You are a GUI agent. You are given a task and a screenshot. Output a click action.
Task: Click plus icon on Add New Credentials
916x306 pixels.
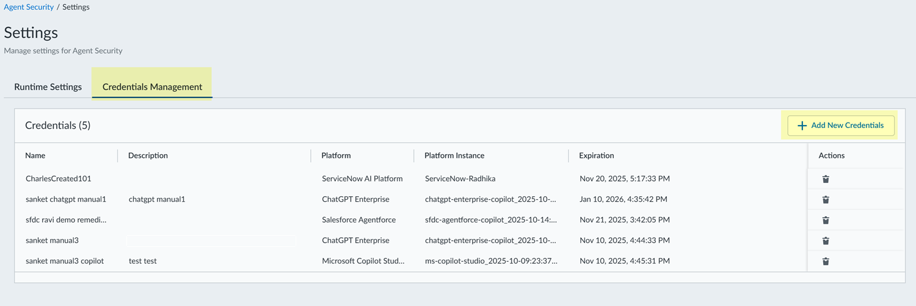click(802, 126)
